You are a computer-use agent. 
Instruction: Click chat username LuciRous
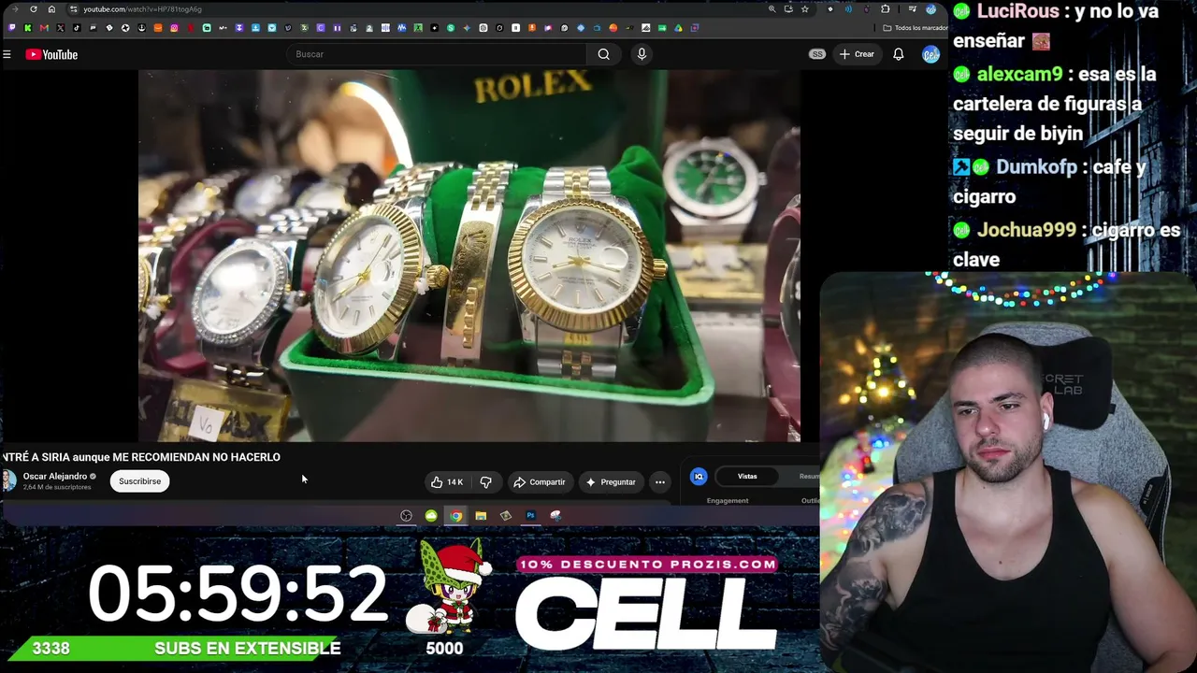pyautogui.click(x=1018, y=12)
